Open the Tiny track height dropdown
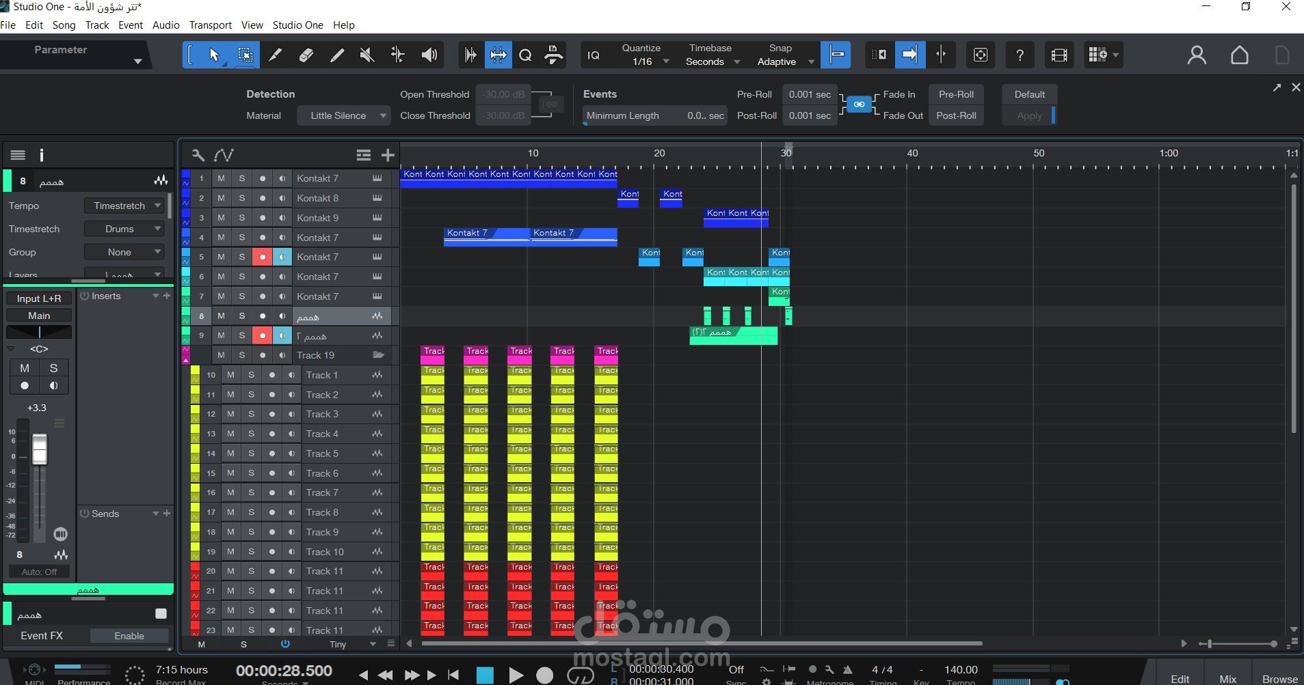This screenshot has width=1304, height=685. click(352, 644)
